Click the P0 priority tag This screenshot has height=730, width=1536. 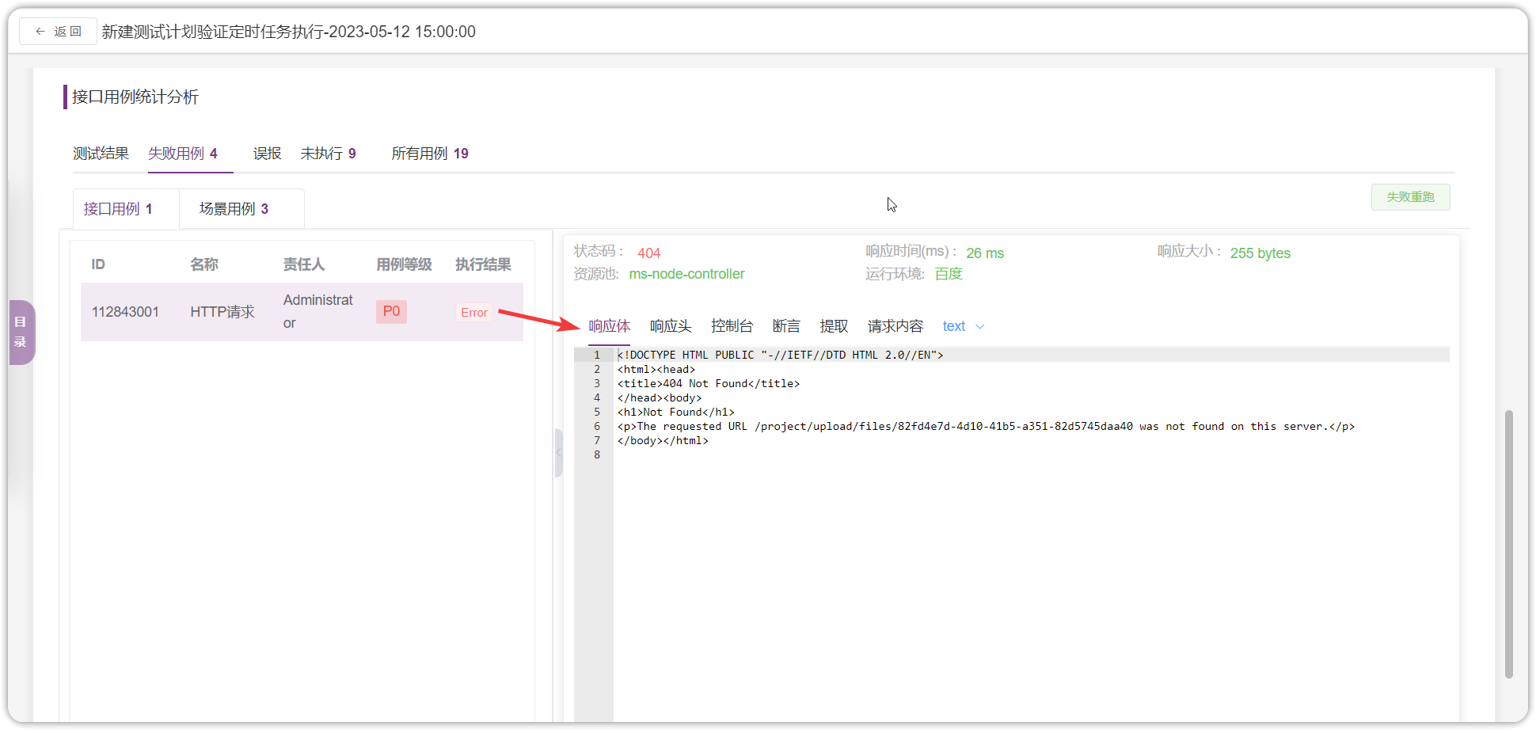click(x=391, y=311)
